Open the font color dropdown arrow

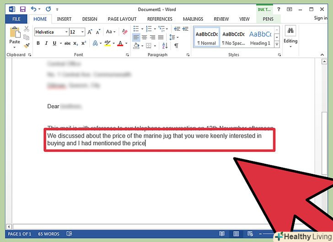click(x=126, y=43)
